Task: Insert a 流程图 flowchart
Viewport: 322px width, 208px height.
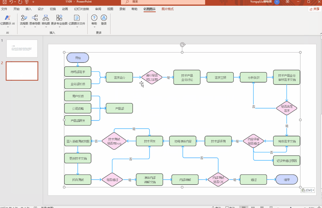Action: (x=24, y=21)
